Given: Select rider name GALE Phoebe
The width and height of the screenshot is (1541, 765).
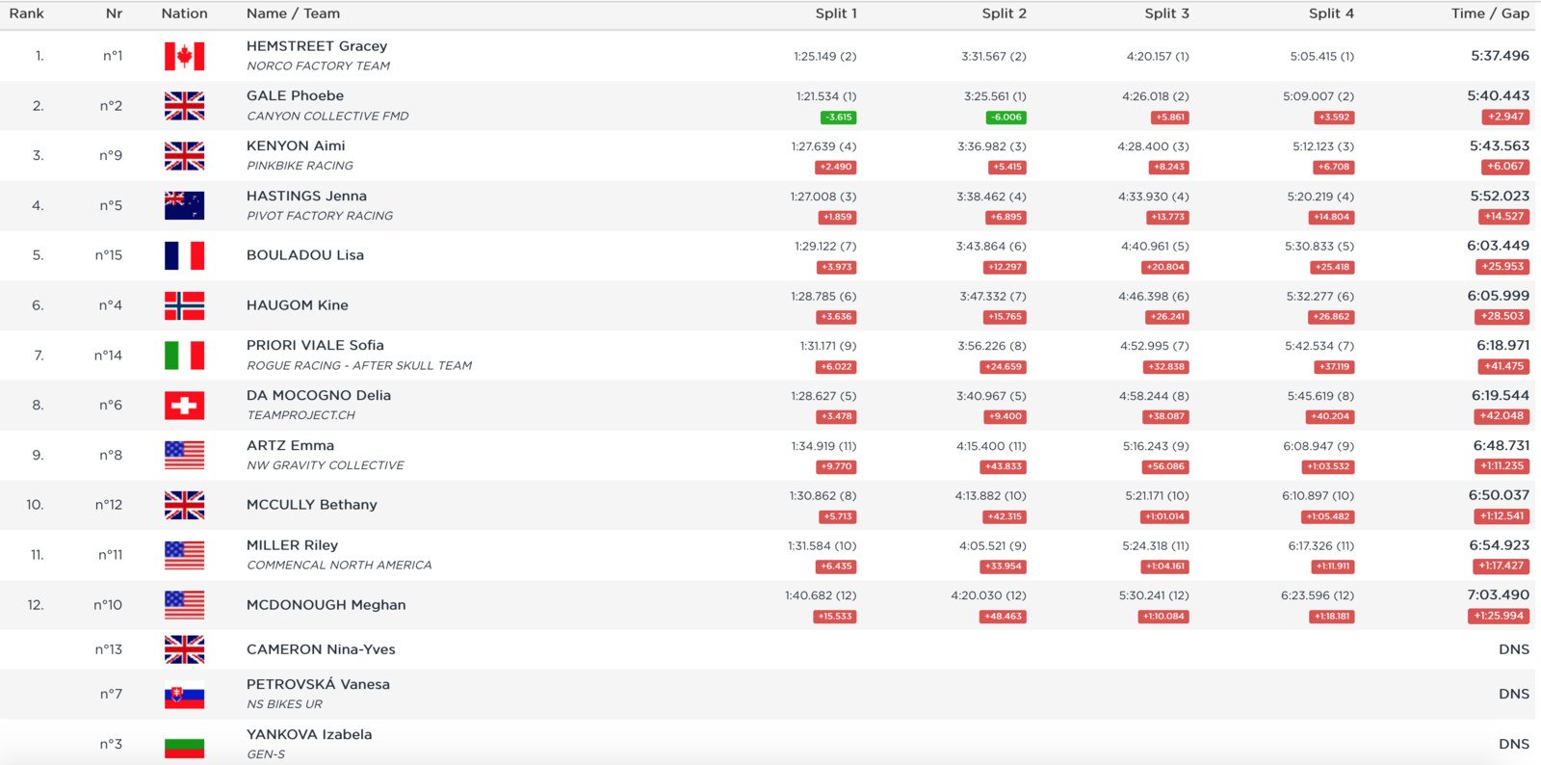Looking at the screenshot, I should pyautogui.click(x=295, y=96).
